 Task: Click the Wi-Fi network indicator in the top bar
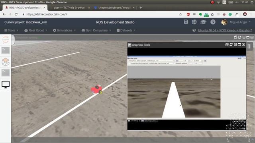pyautogui.click(x=218, y=2)
